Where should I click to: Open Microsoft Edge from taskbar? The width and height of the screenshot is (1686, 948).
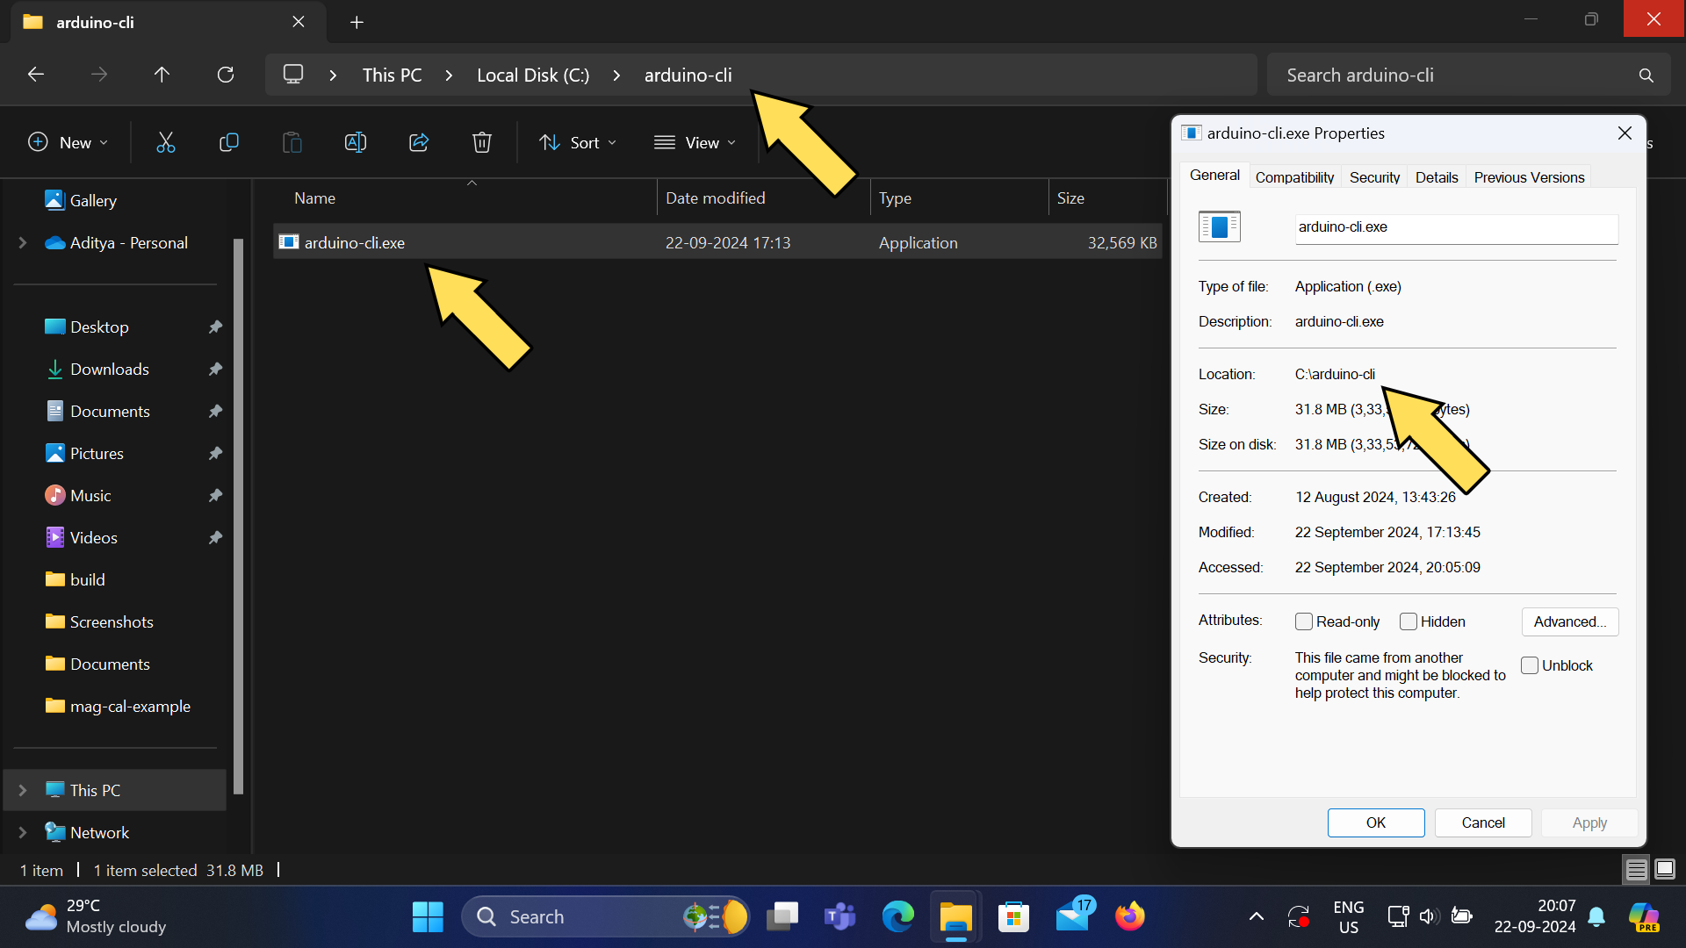[x=897, y=916]
